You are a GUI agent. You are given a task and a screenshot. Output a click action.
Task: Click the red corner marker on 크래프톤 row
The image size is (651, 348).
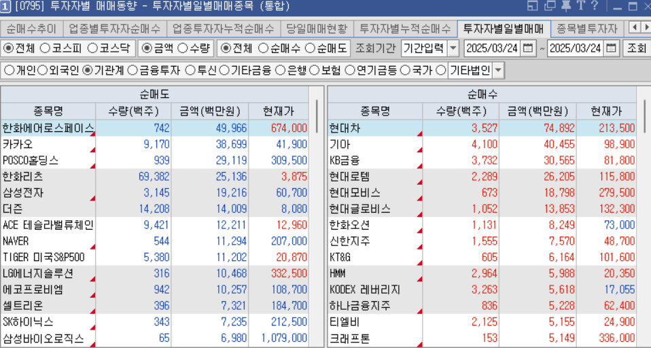point(420,345)
